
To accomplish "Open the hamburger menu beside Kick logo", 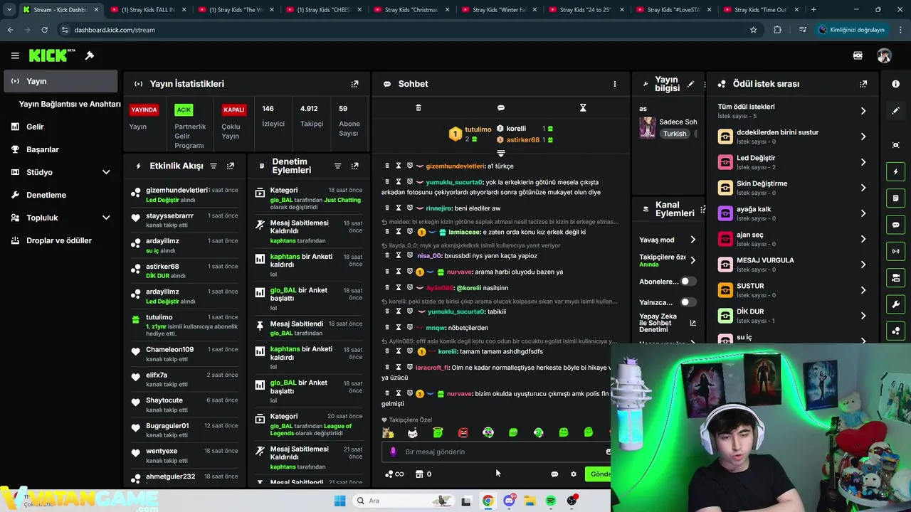I will click(x=15, y=55).
